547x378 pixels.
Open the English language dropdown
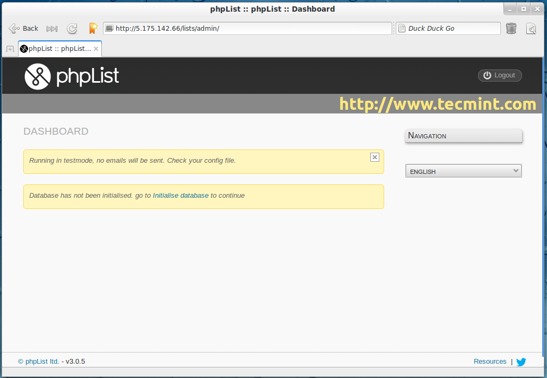click(x=463, y=171)
